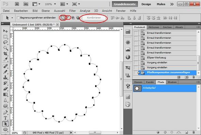Launch Bridge with the Br icon
Image resolution: width=201 pixels, height=135 pixels.
(x=17, y=4)
